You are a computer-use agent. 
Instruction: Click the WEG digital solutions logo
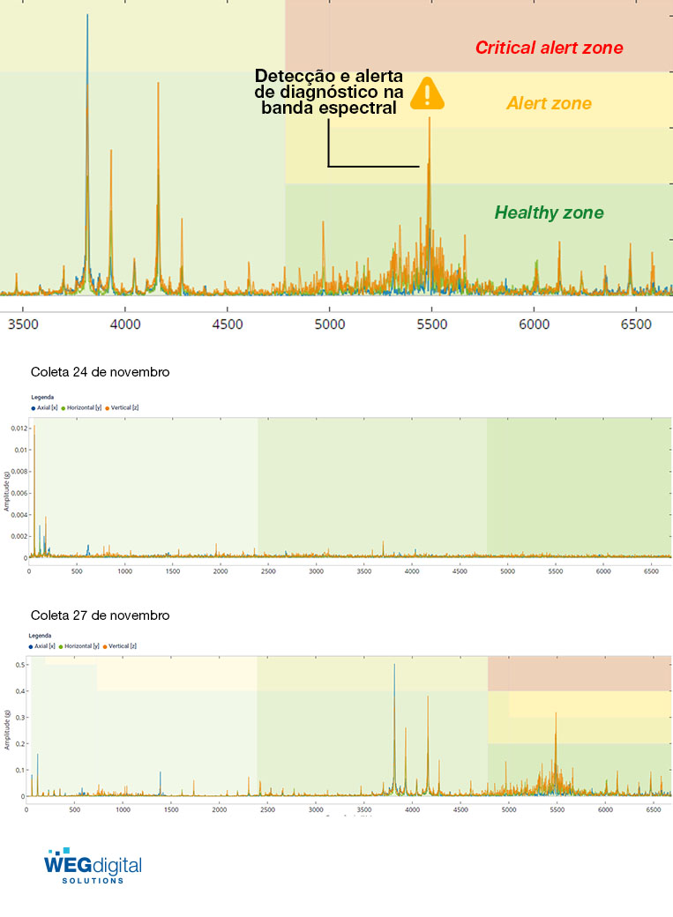click(x=93, y=865)
